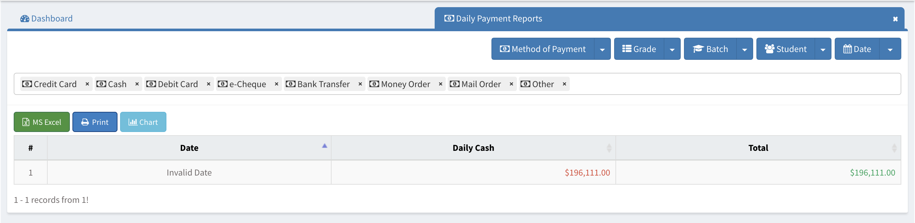This screenshot has width=915, height=223.
Task: Sort by the Daily Cash column
Action: point(473,148)
